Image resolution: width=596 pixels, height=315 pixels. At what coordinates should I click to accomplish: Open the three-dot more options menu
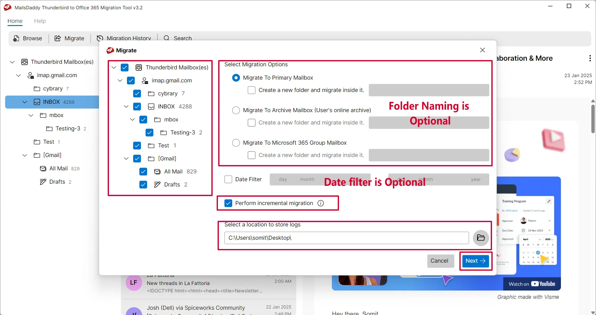point(590,58)
